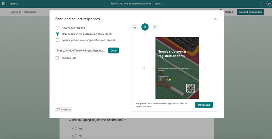Close the Send and collect responses dialog
Image resolution: width=272 pixels, height=139 pixels.
pyautogui.click(x=215, y=19)
